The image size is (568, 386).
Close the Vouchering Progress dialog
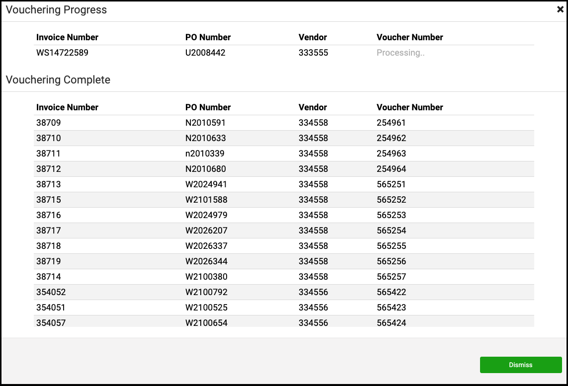pyautogui.click(x=560, y=10)
